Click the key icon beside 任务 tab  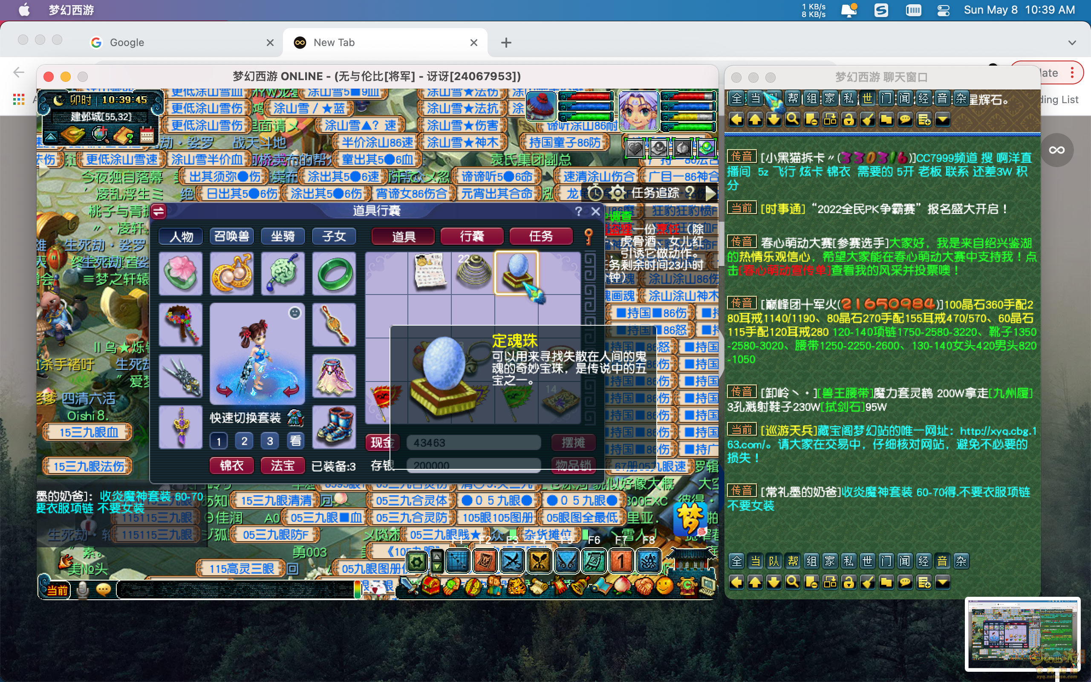589,236
